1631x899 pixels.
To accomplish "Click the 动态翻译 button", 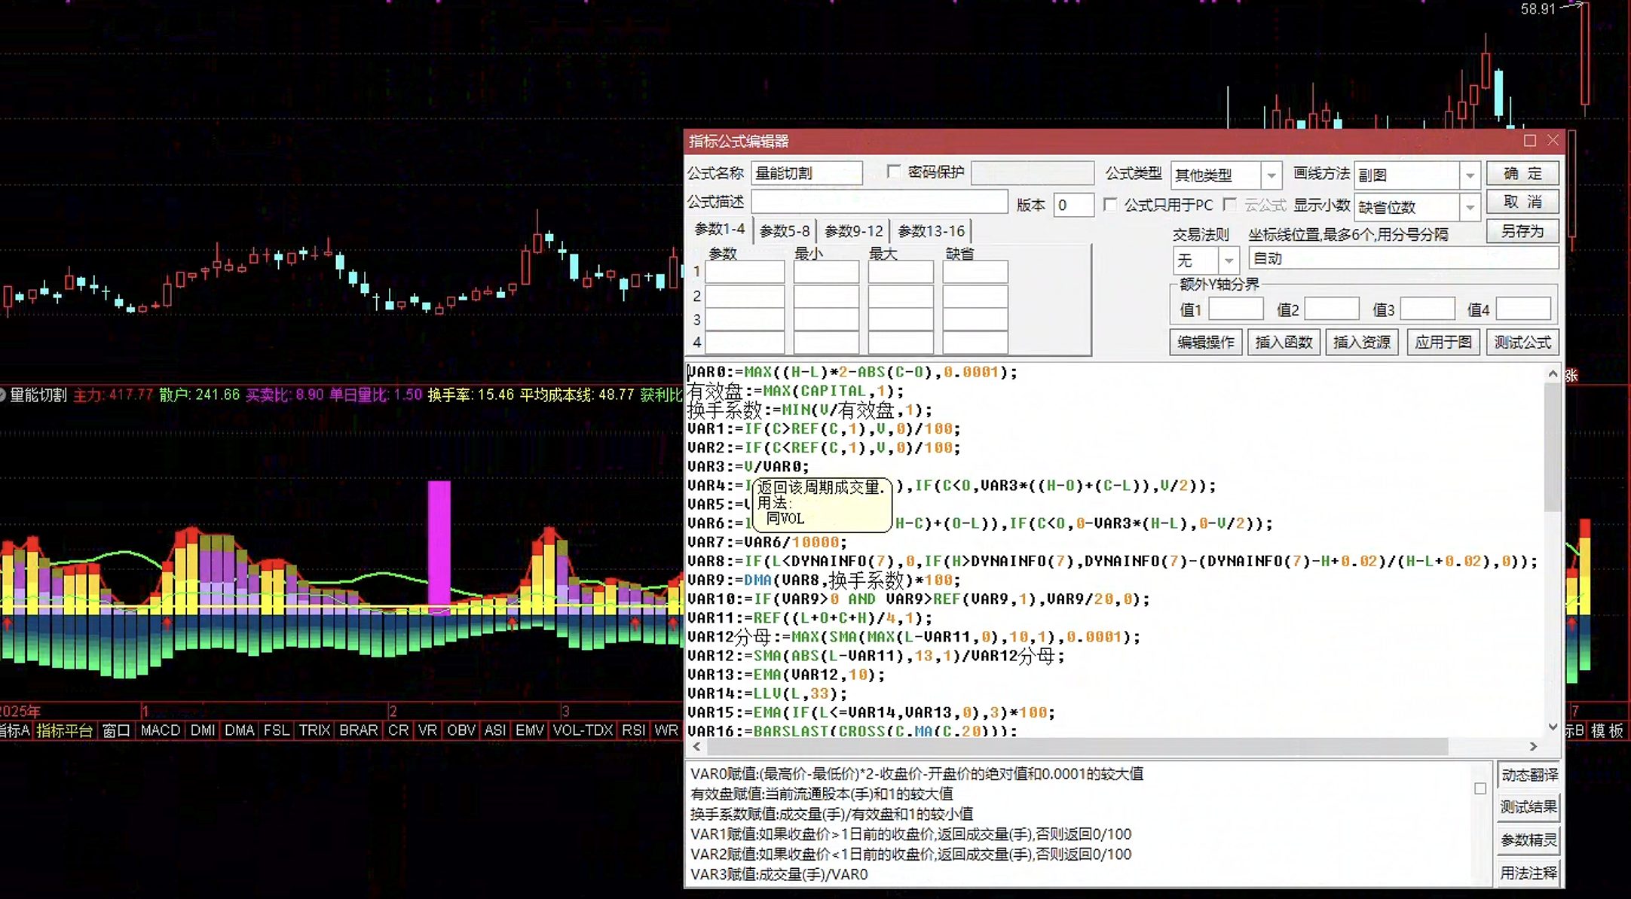I will [1528, 775].
